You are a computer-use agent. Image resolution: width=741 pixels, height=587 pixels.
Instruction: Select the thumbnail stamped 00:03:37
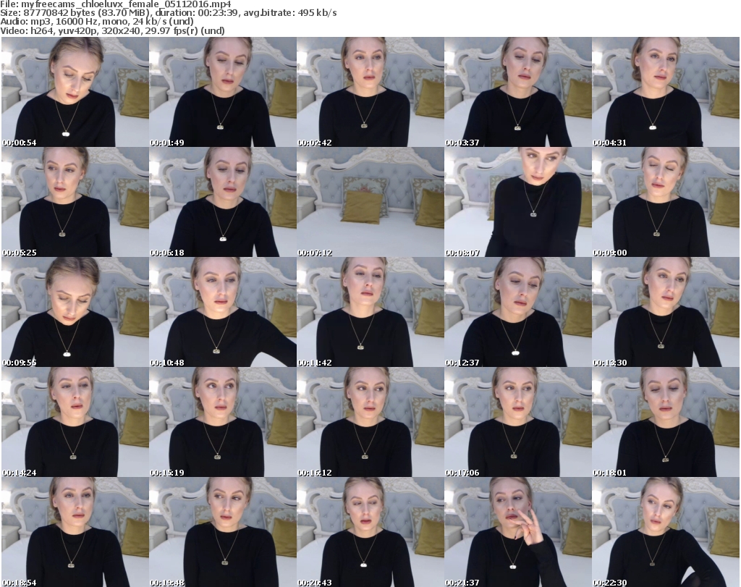(x=518, y=92)
